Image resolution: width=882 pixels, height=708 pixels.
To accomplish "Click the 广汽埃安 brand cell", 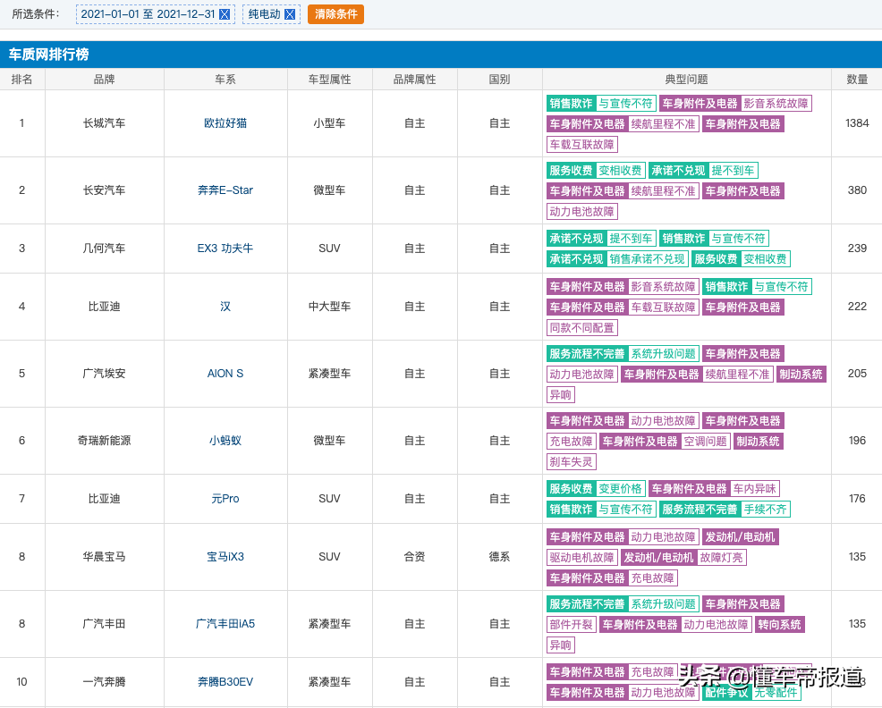I will click(104, 374).
